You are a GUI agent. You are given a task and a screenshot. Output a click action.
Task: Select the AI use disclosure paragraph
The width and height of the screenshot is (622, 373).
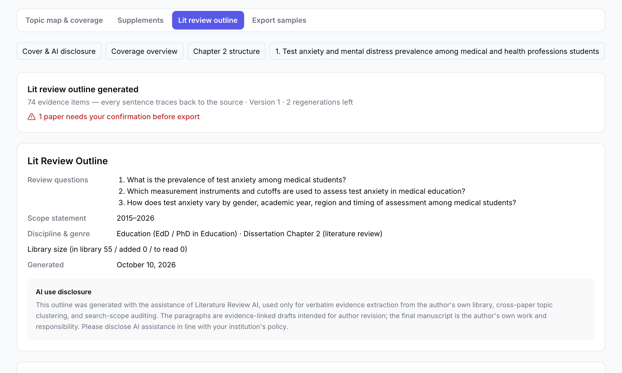click(x=294, y=316)
